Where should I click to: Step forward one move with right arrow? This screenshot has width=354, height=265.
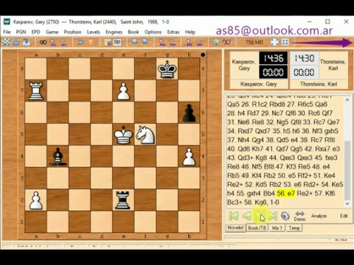tap(260, 216)
